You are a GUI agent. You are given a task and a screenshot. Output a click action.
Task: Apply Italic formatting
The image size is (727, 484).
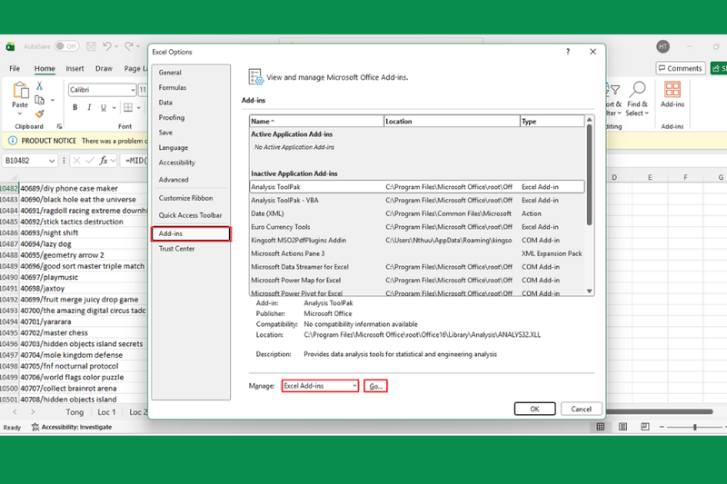pos(89,107)
